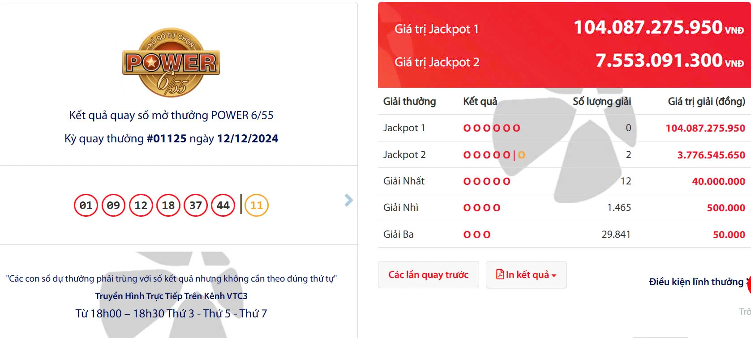Select ball number 37
The width and height of the screenshot is (751, 338).
click(x=195, y=205)
